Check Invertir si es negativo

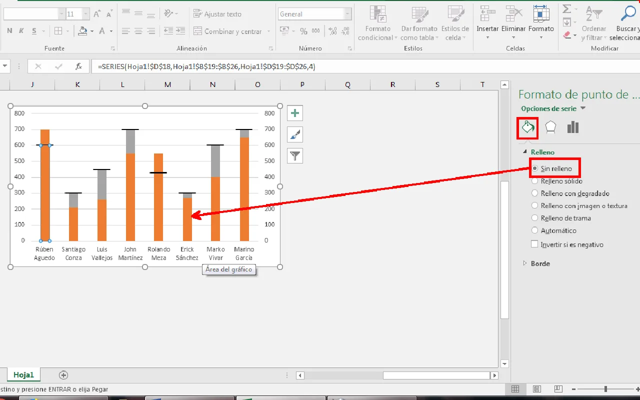point(535,244)
